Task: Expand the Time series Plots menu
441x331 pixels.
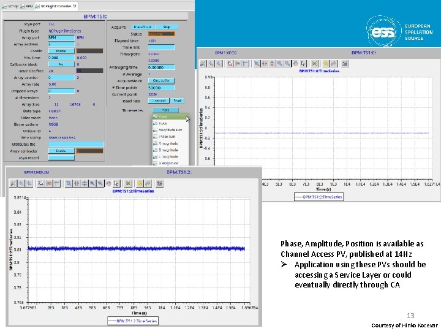Action: [x=165, y=110]
